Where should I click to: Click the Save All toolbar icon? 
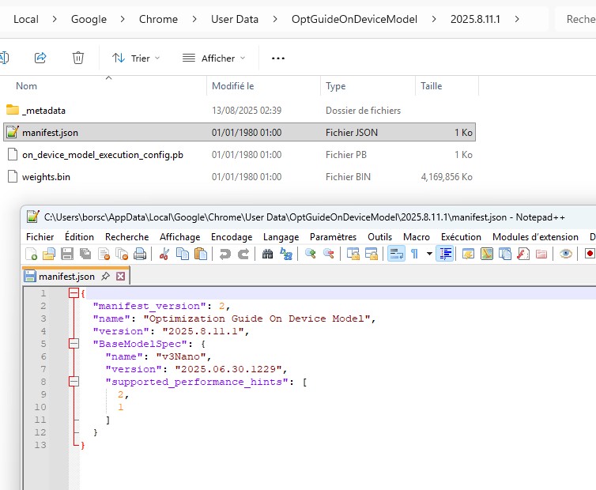pyautogui.click(x=85, y=254)
